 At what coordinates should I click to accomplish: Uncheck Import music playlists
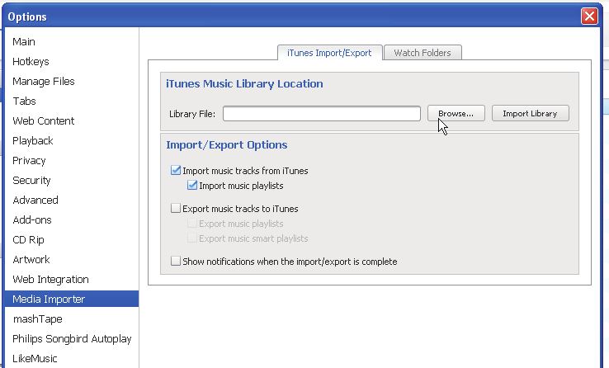tap(192, 185)
